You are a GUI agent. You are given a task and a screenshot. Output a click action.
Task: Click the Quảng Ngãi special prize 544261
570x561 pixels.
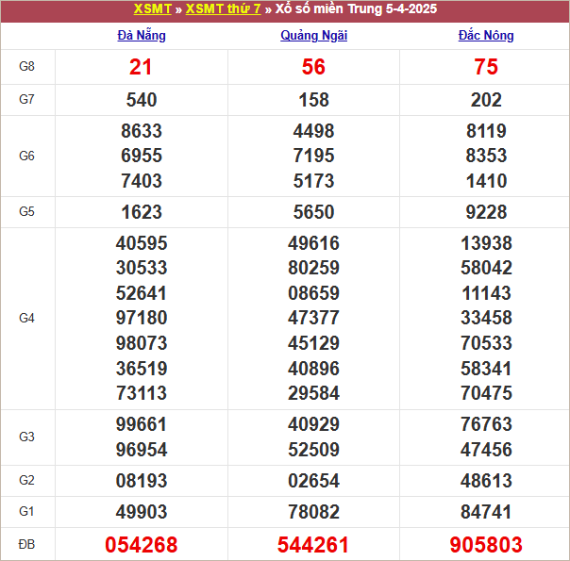point(313,545)
